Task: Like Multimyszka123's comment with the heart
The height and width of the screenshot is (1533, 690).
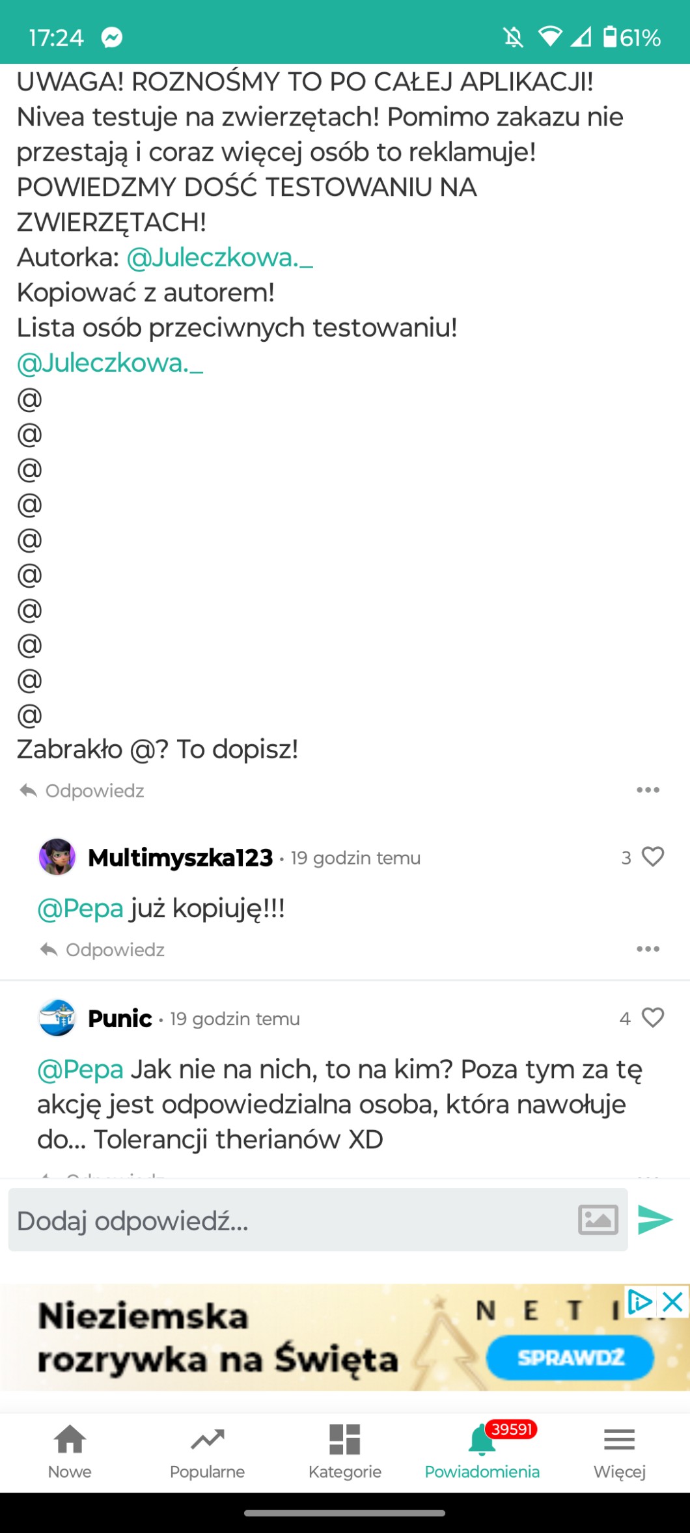Action: click(653, 857)
